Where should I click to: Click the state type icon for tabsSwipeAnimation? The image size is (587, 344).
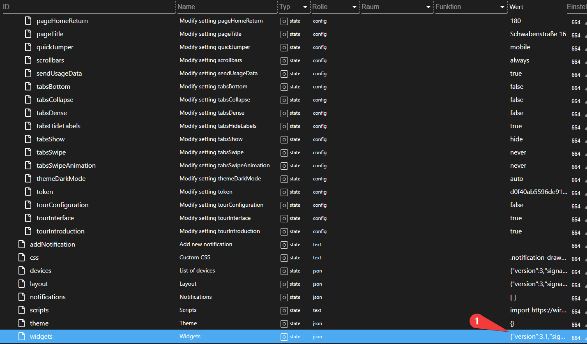coord(284,166)
